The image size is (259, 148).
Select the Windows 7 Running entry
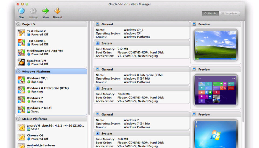[51, 99]
